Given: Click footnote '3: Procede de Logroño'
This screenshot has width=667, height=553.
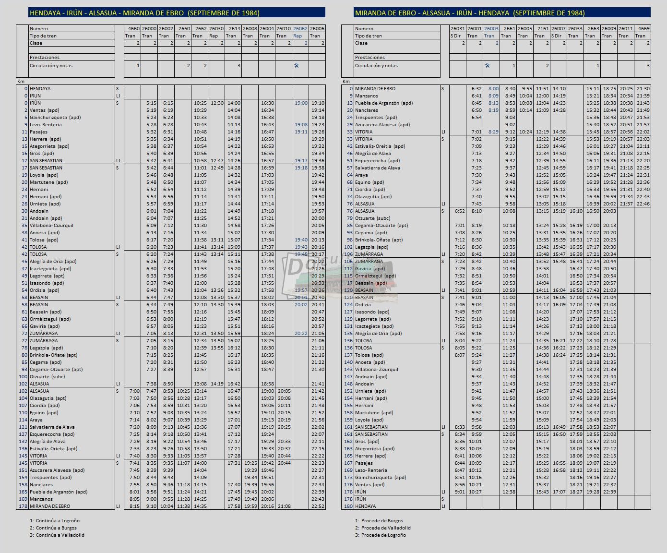Looking at the screenshot, I should click(x=381, y=535).
